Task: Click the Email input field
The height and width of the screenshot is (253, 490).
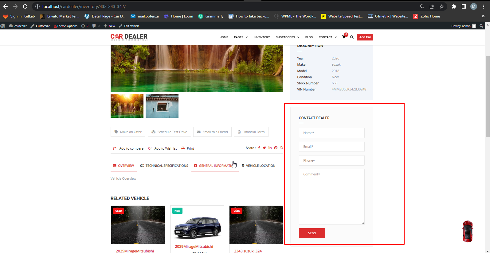Action: (332, 147)
